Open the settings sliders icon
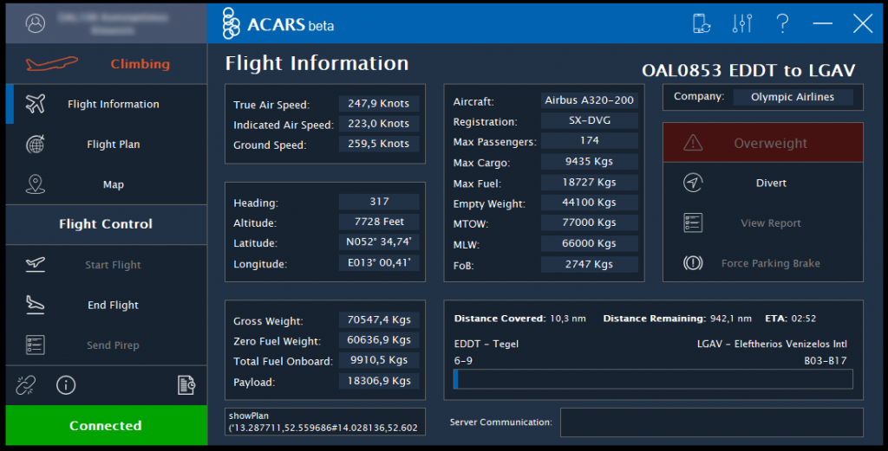 742,23
